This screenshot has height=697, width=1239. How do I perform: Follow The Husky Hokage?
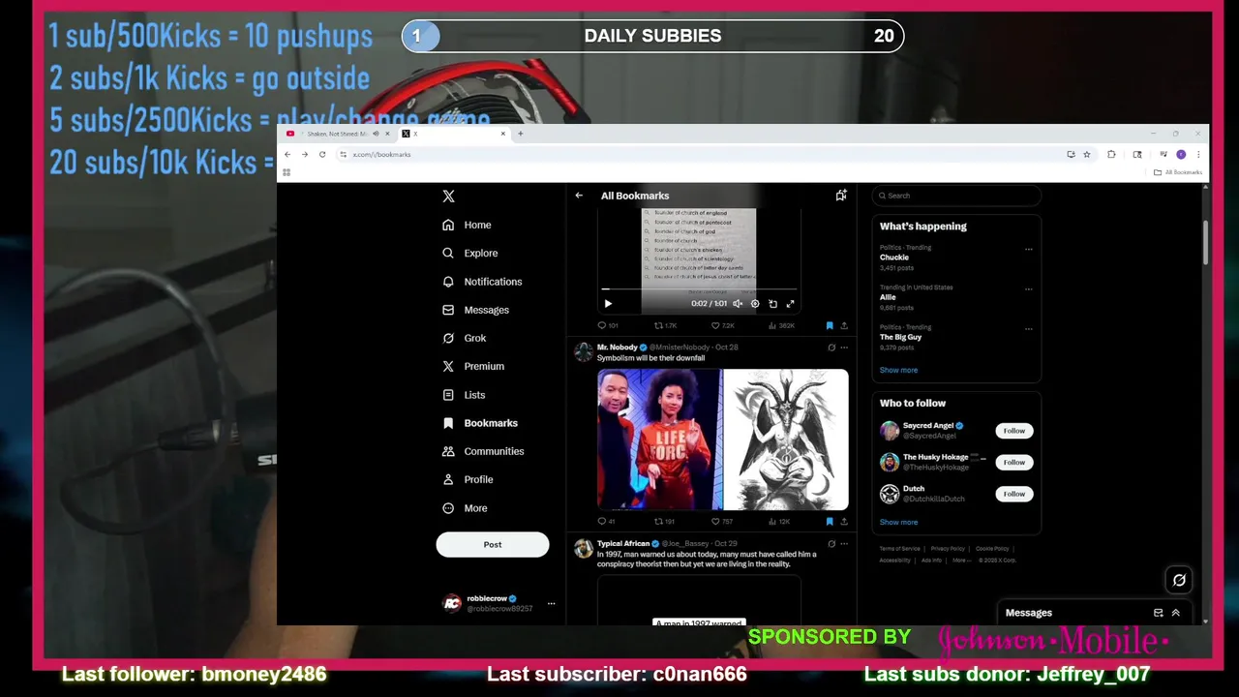point(1013,463)
